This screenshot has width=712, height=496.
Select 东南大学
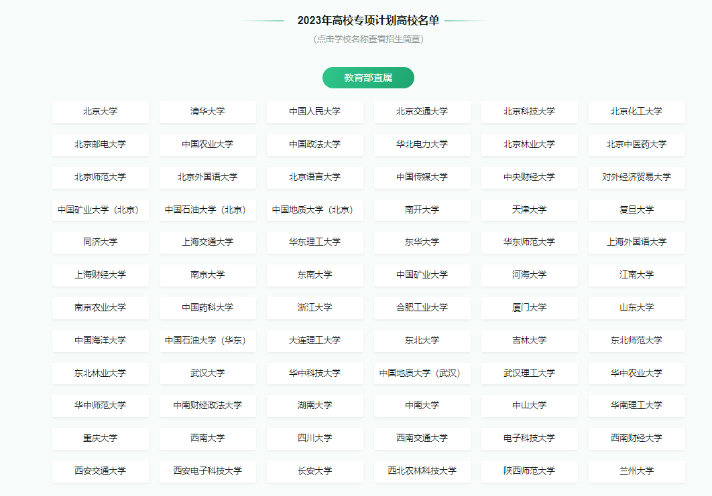[x=314, y=274]
